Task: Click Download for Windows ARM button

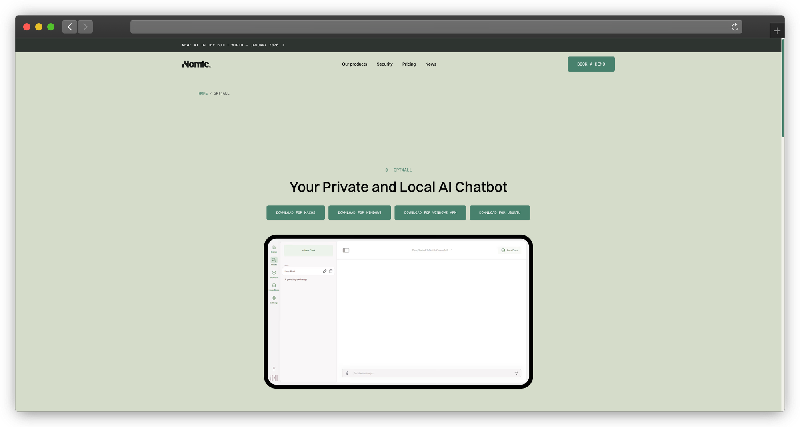Action: pyautogui.click(x=430, y=213)
